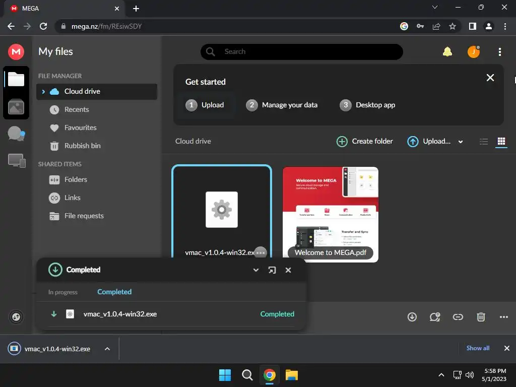
Task: Close the Get started banner
Action: pyautogui.click(x=490, y=78)
